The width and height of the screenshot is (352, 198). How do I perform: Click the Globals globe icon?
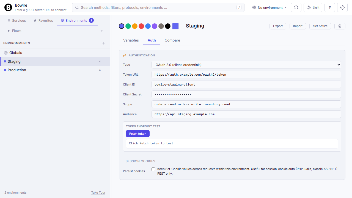[6, 53]
